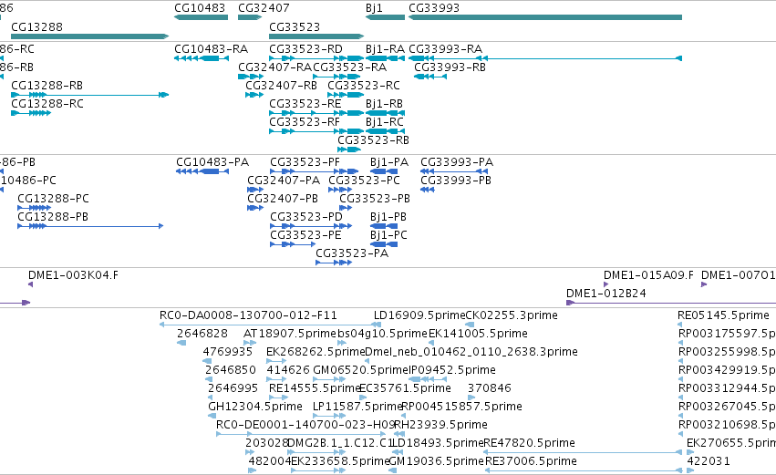This screenshot has width=776, height=475.
Task: Click the CG33993-PB protein label
Action: point(456,181)
